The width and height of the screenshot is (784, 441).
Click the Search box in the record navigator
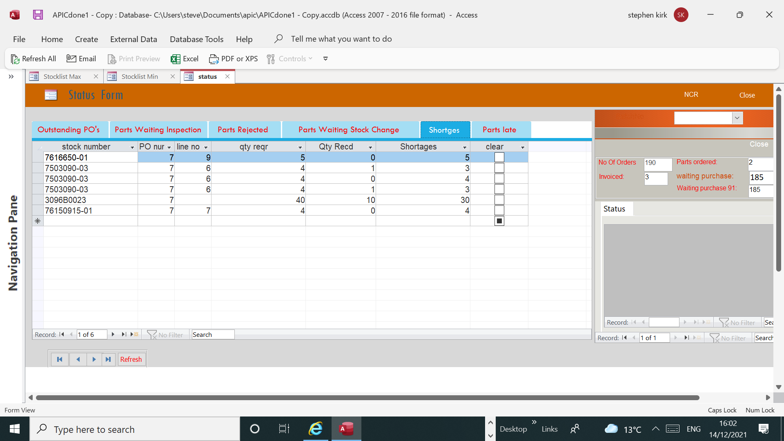point(213,334)
